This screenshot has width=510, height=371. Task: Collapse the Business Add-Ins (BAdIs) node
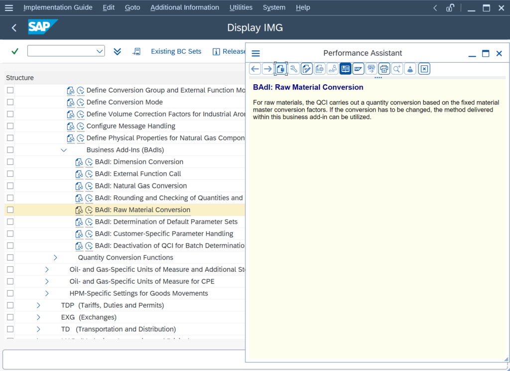click(64, 150)
